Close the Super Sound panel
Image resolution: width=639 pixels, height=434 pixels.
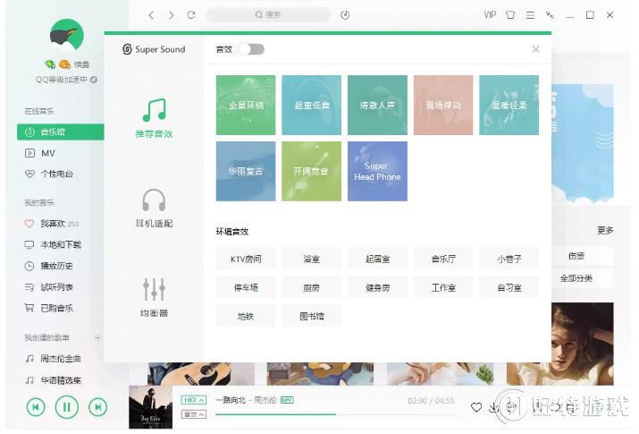535,49
